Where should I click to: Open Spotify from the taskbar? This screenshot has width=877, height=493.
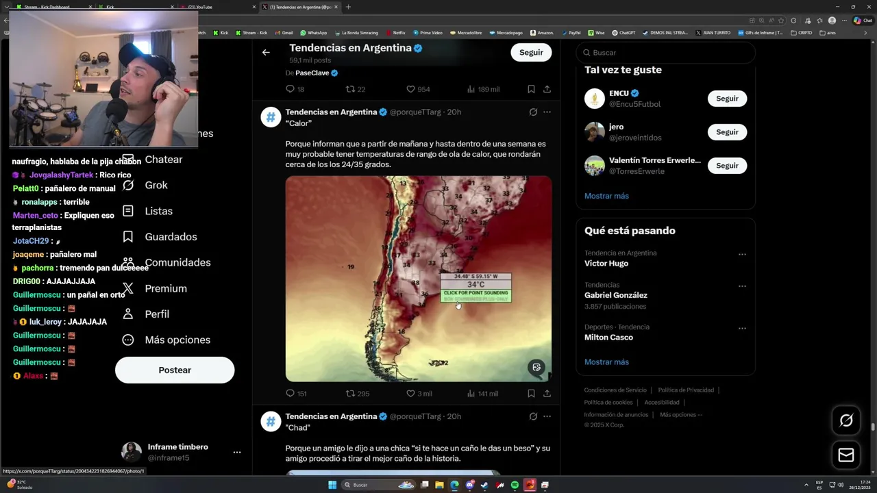[515, 485]
